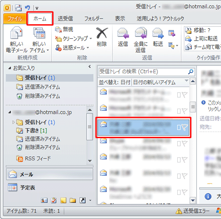Click the 全員に返信 reply all button
Viewport: 221px width, 219px height.
click(x=141, y=40)
